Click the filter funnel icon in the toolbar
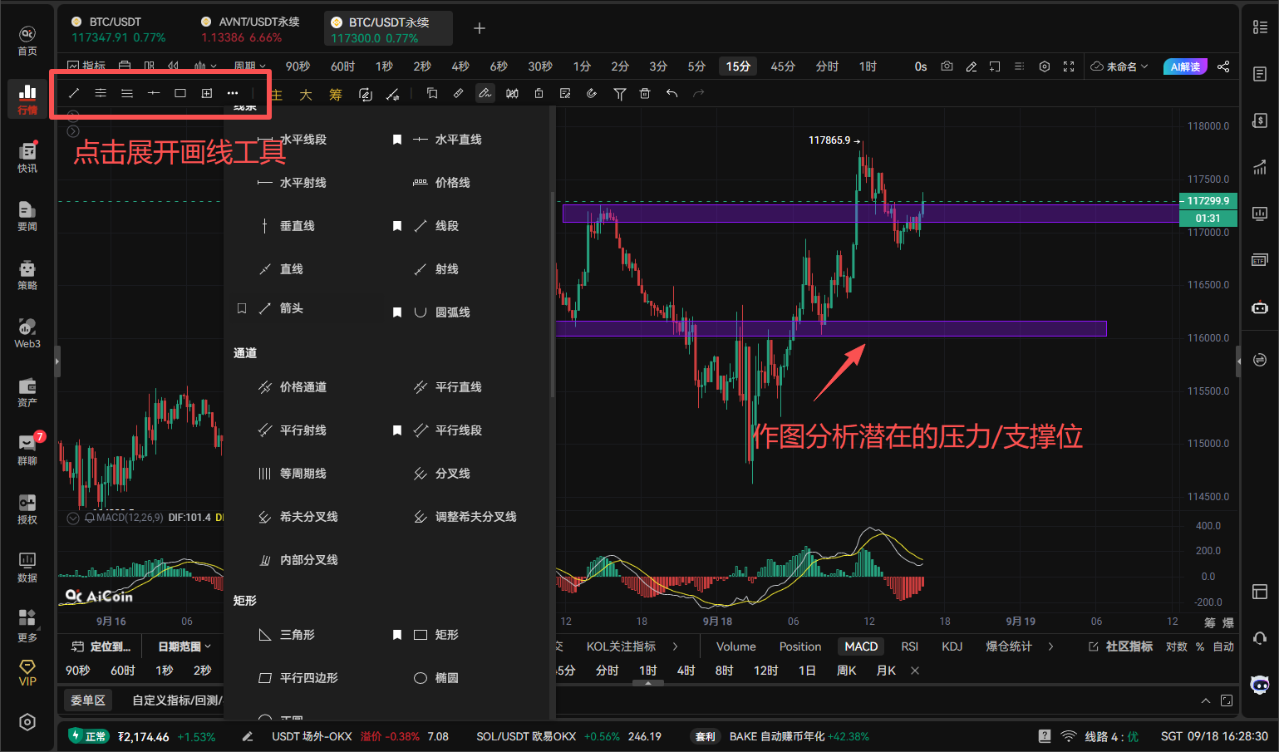 (x=619, y=94)
